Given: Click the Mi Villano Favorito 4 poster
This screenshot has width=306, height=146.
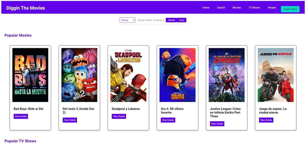Looking at the screenshot, I should pyautogui.click(x=177, y=75).
